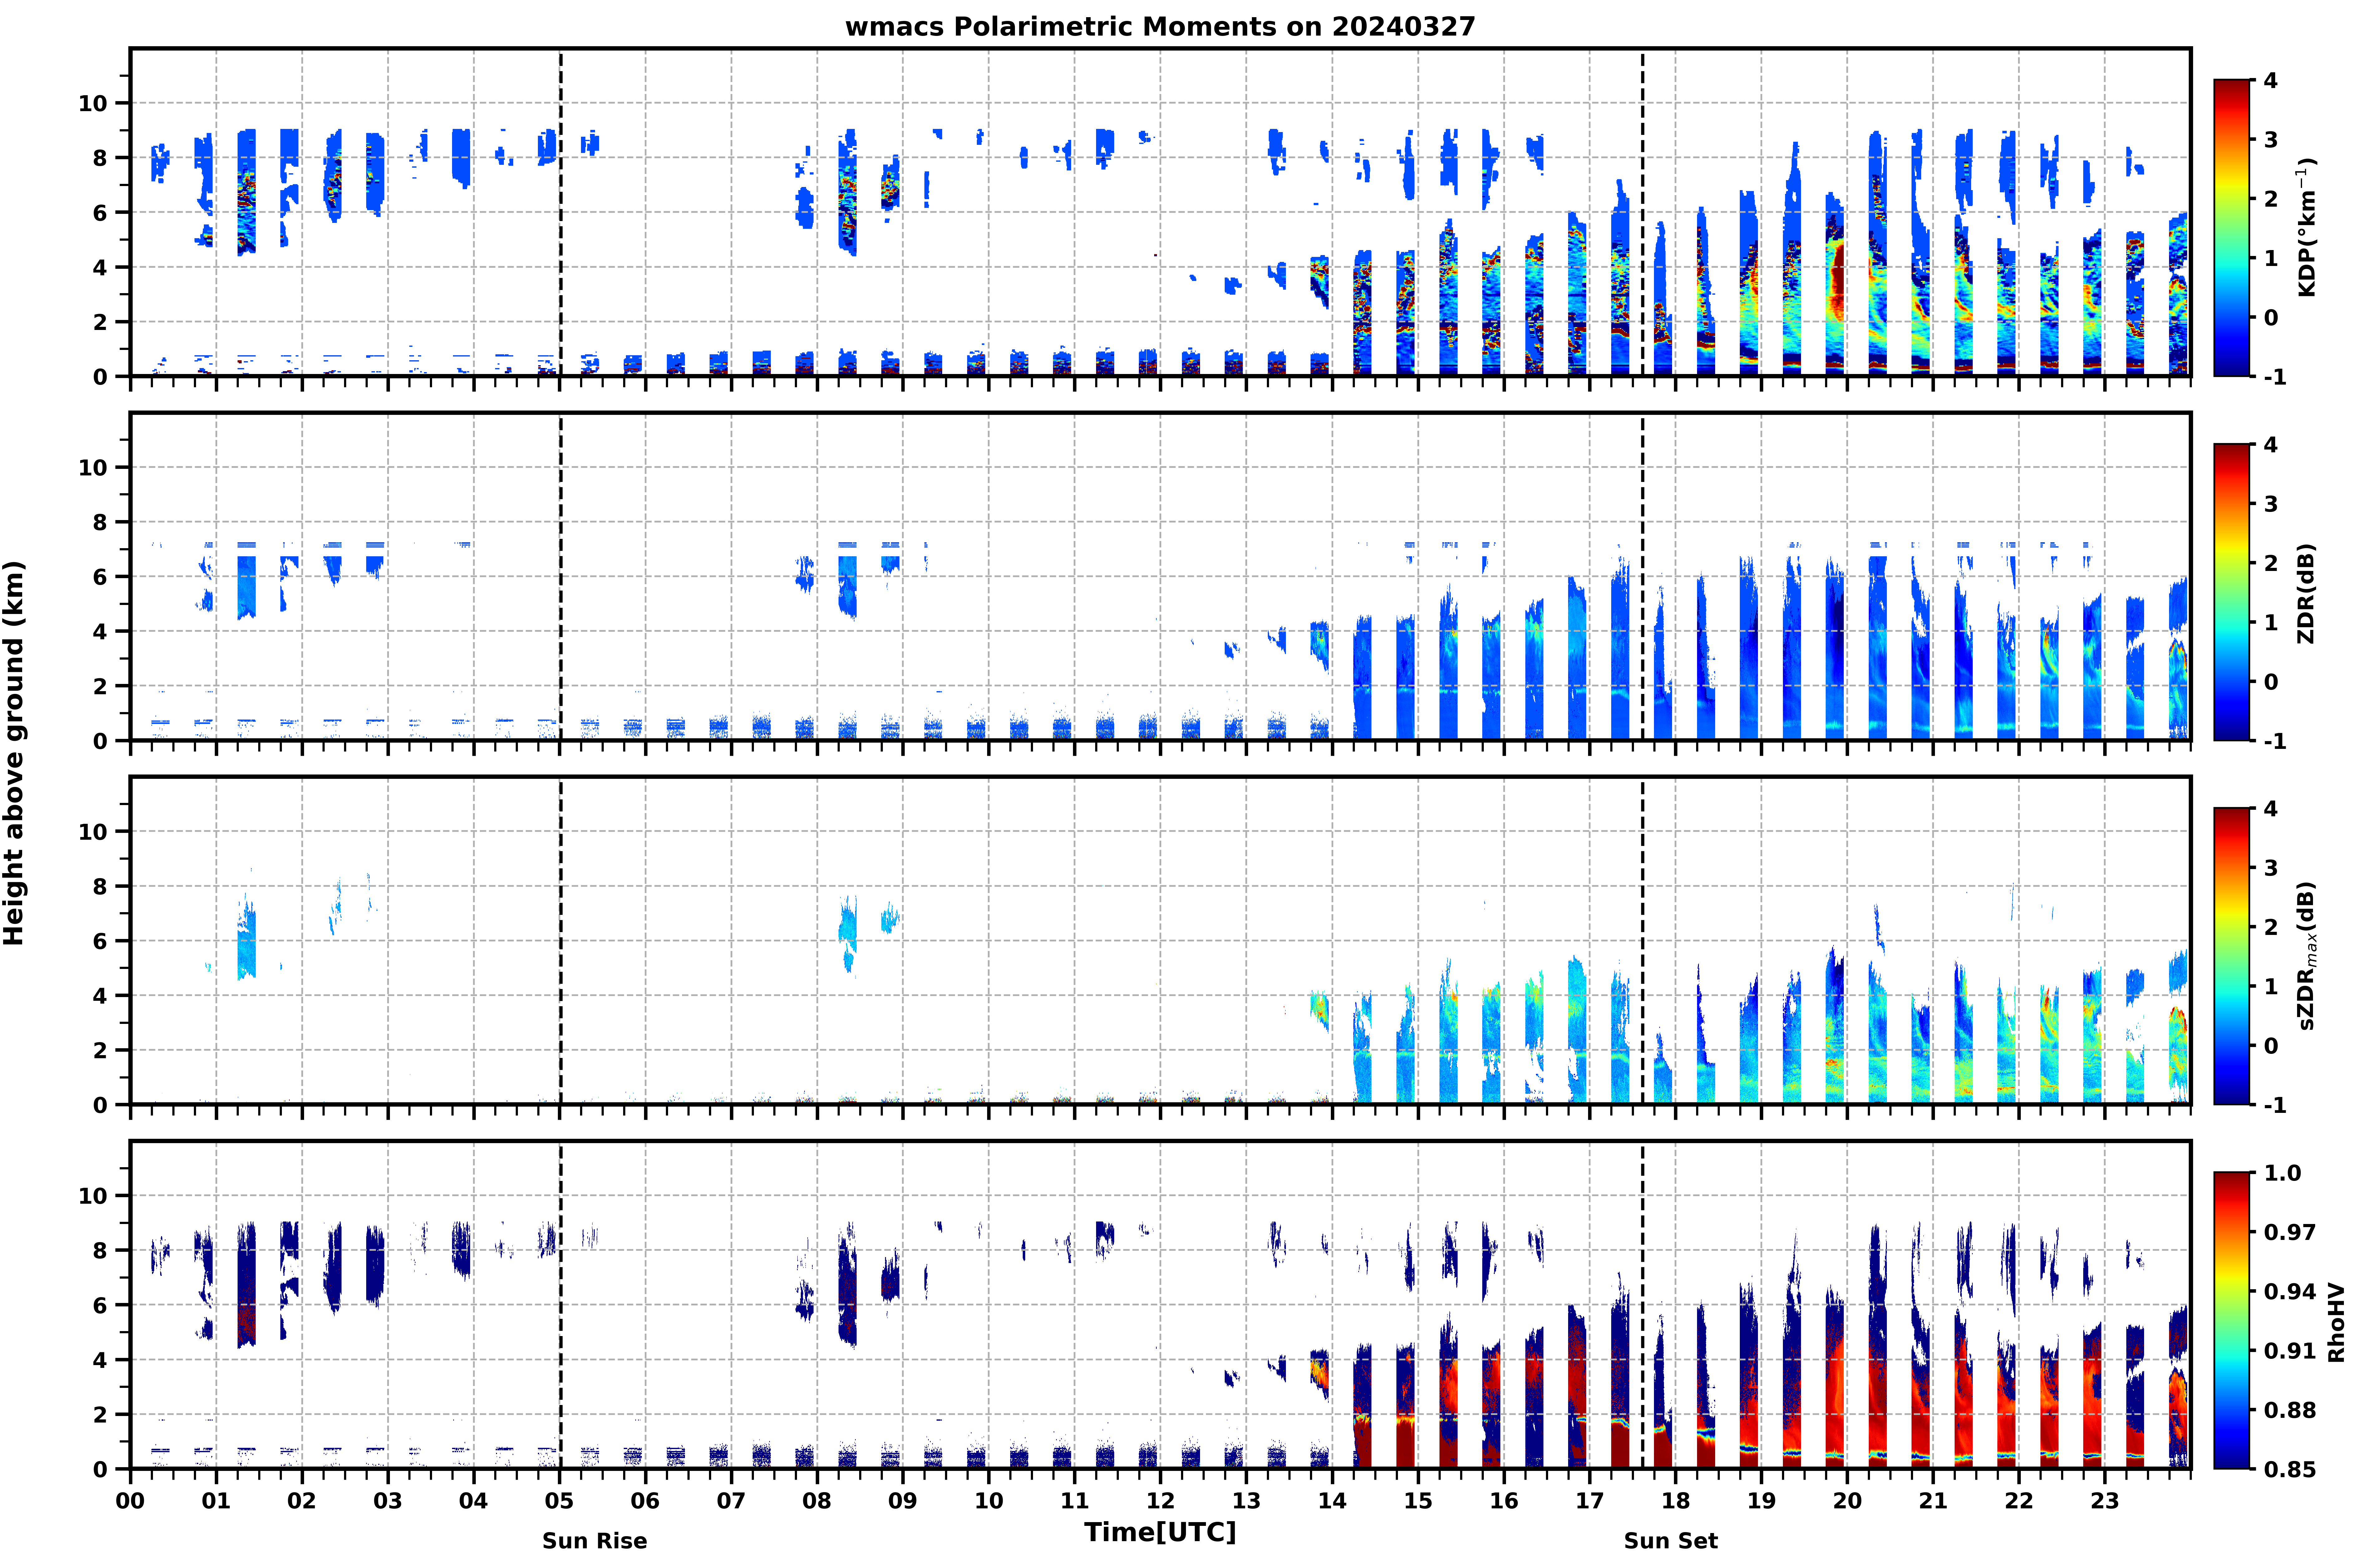Click the Time[UTC] axis label
Screen dimensions: 2362x1568
tap(1160, 1532)
